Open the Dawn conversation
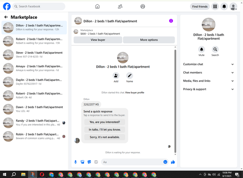 pos(34,109)
